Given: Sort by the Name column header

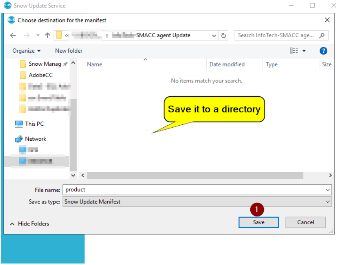Looking at the screenshot, I should tap(95, 65).
